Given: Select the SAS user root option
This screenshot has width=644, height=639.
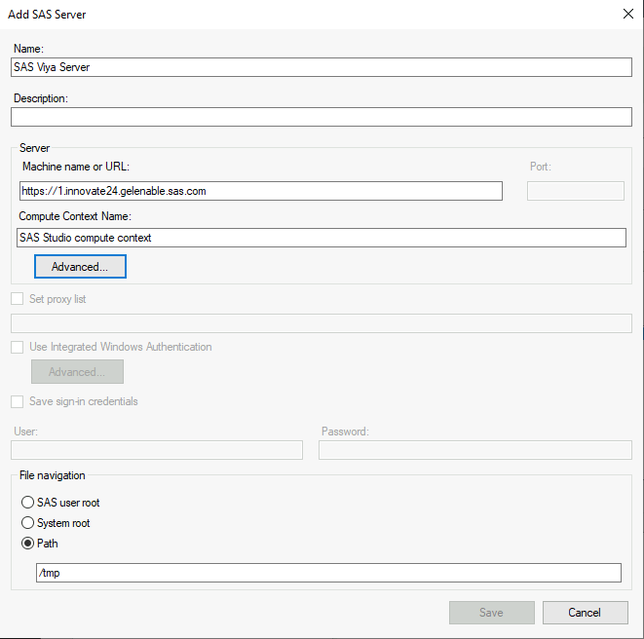Looking at the screenshot, I should coord(28,503).
